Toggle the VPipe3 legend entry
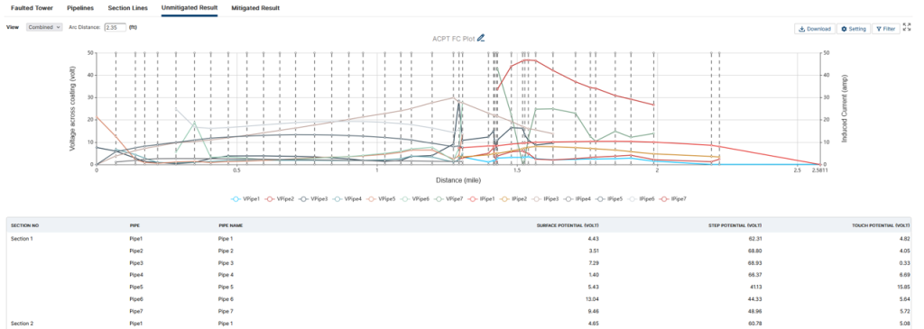Viewport: 924px width, 329px height. coord(313,199)
